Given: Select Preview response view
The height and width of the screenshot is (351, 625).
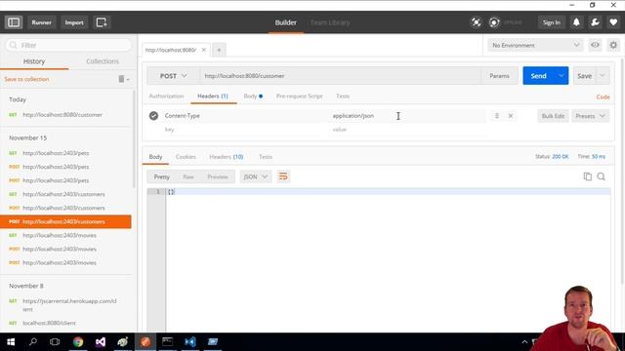Looking at the screenshot, I should 218,176.
